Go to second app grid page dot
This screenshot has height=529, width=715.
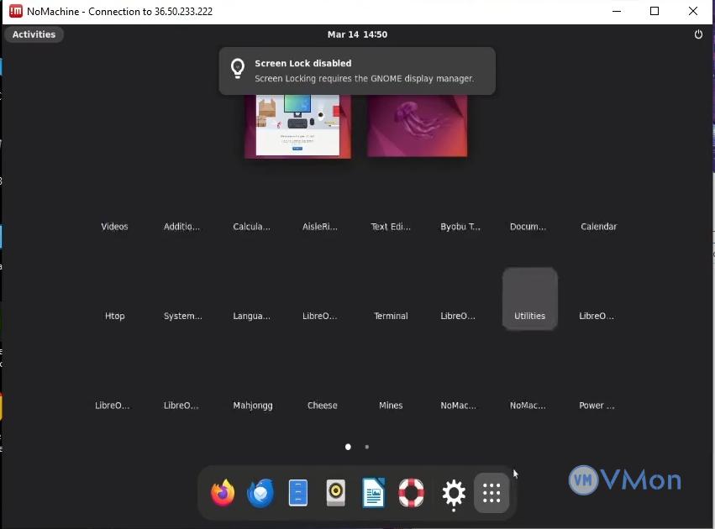367,447
